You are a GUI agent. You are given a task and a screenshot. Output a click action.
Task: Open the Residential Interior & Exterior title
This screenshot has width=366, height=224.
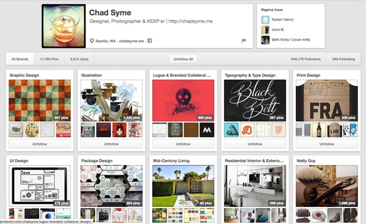click(x=254, y=161)
